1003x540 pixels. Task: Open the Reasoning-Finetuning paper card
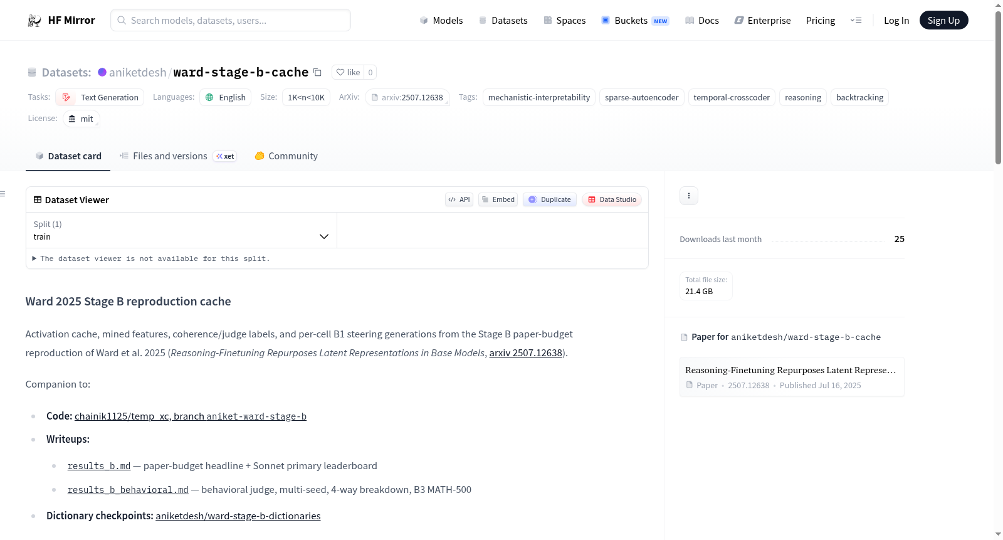(x=792, y=377)
